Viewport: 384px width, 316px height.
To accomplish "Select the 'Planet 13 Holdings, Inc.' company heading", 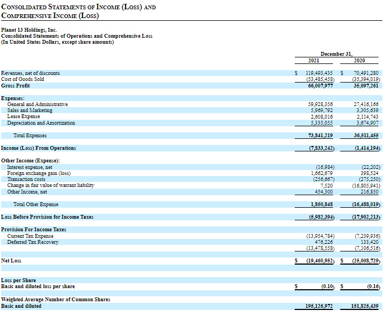I will click(29, 30).
